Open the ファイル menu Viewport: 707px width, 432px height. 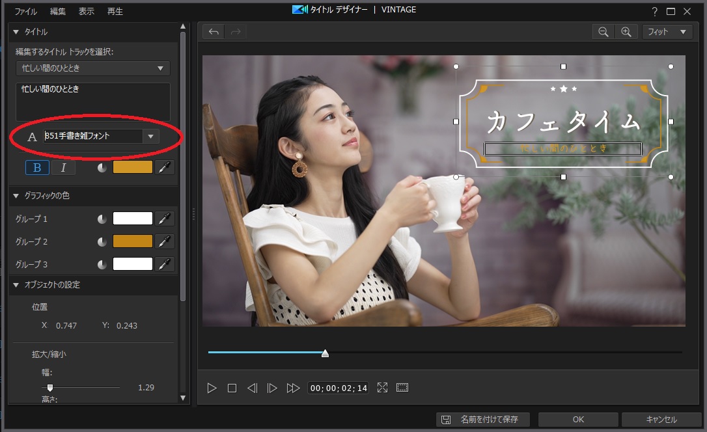(25, 11)
